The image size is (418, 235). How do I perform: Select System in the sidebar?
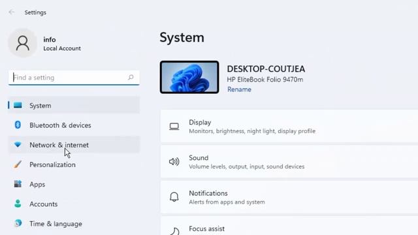point(74,105)
